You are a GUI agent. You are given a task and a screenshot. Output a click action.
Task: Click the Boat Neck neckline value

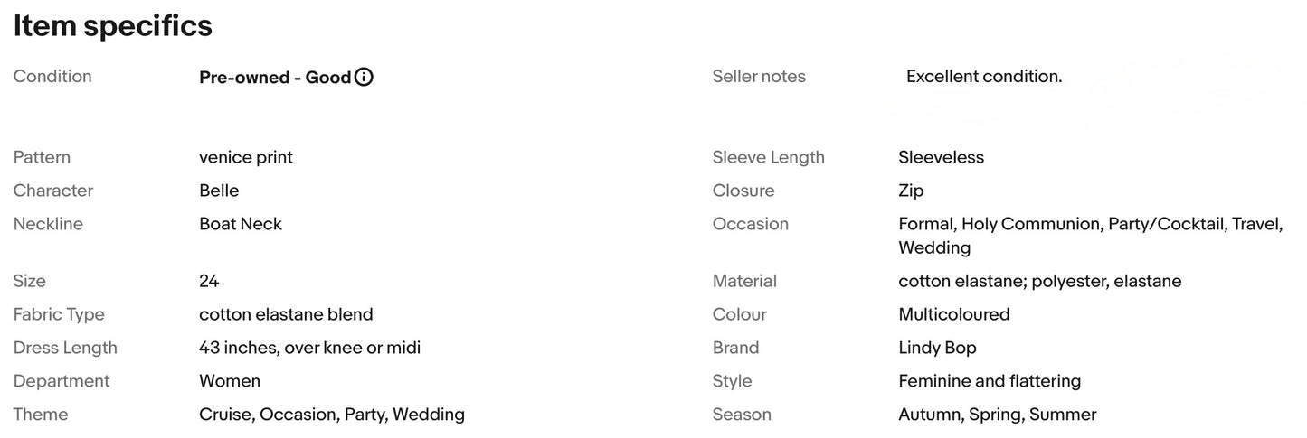point(241,224)
